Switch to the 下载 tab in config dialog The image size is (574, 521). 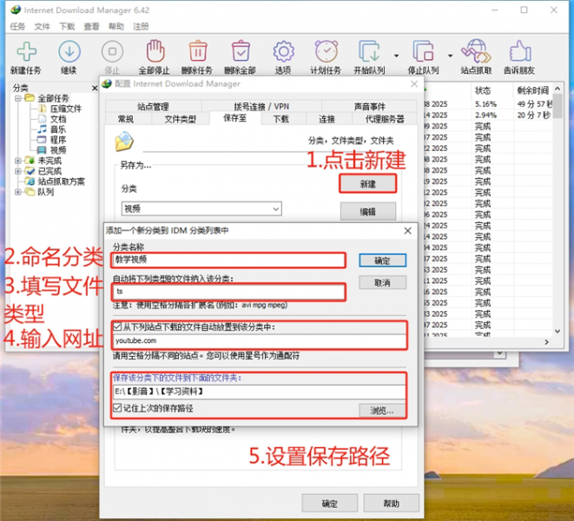tap(281, 119)
